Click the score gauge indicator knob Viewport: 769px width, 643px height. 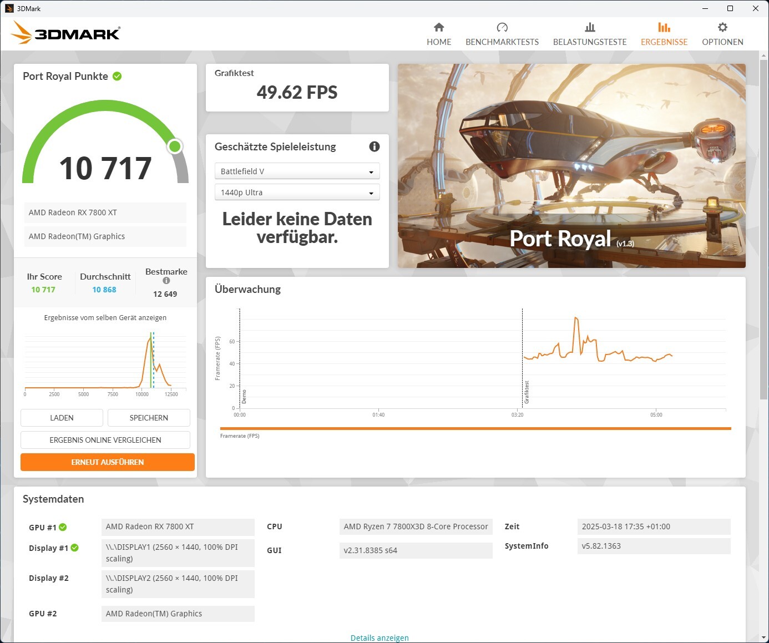pyautogui.click(x=175, y=146)
